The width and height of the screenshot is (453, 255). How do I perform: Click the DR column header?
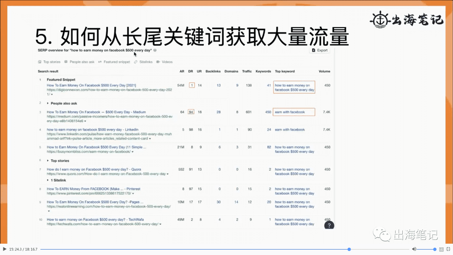coord(190,71)
